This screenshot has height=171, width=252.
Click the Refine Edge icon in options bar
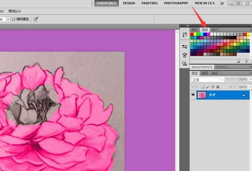pos(36,19)
